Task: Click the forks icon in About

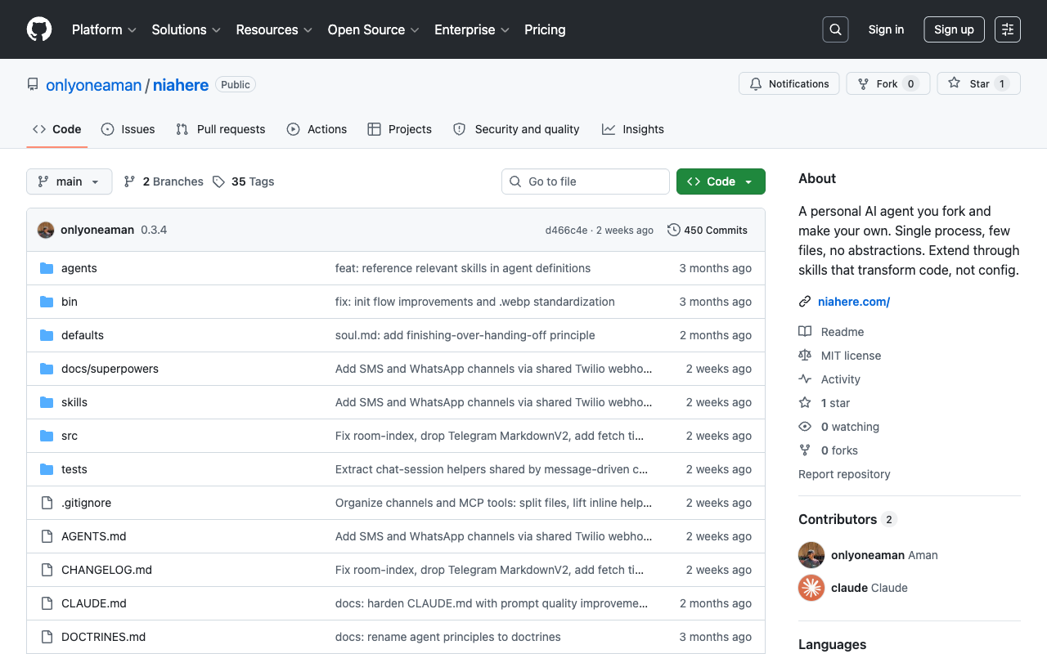Action: click(x=805, y=450)
